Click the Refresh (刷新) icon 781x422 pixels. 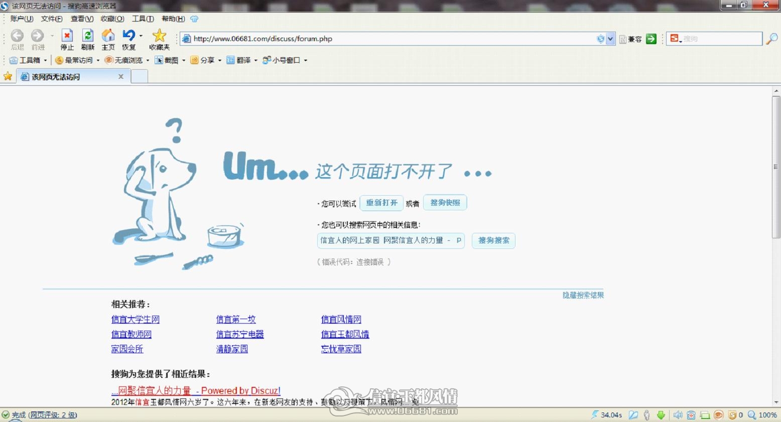pos(88,36)
